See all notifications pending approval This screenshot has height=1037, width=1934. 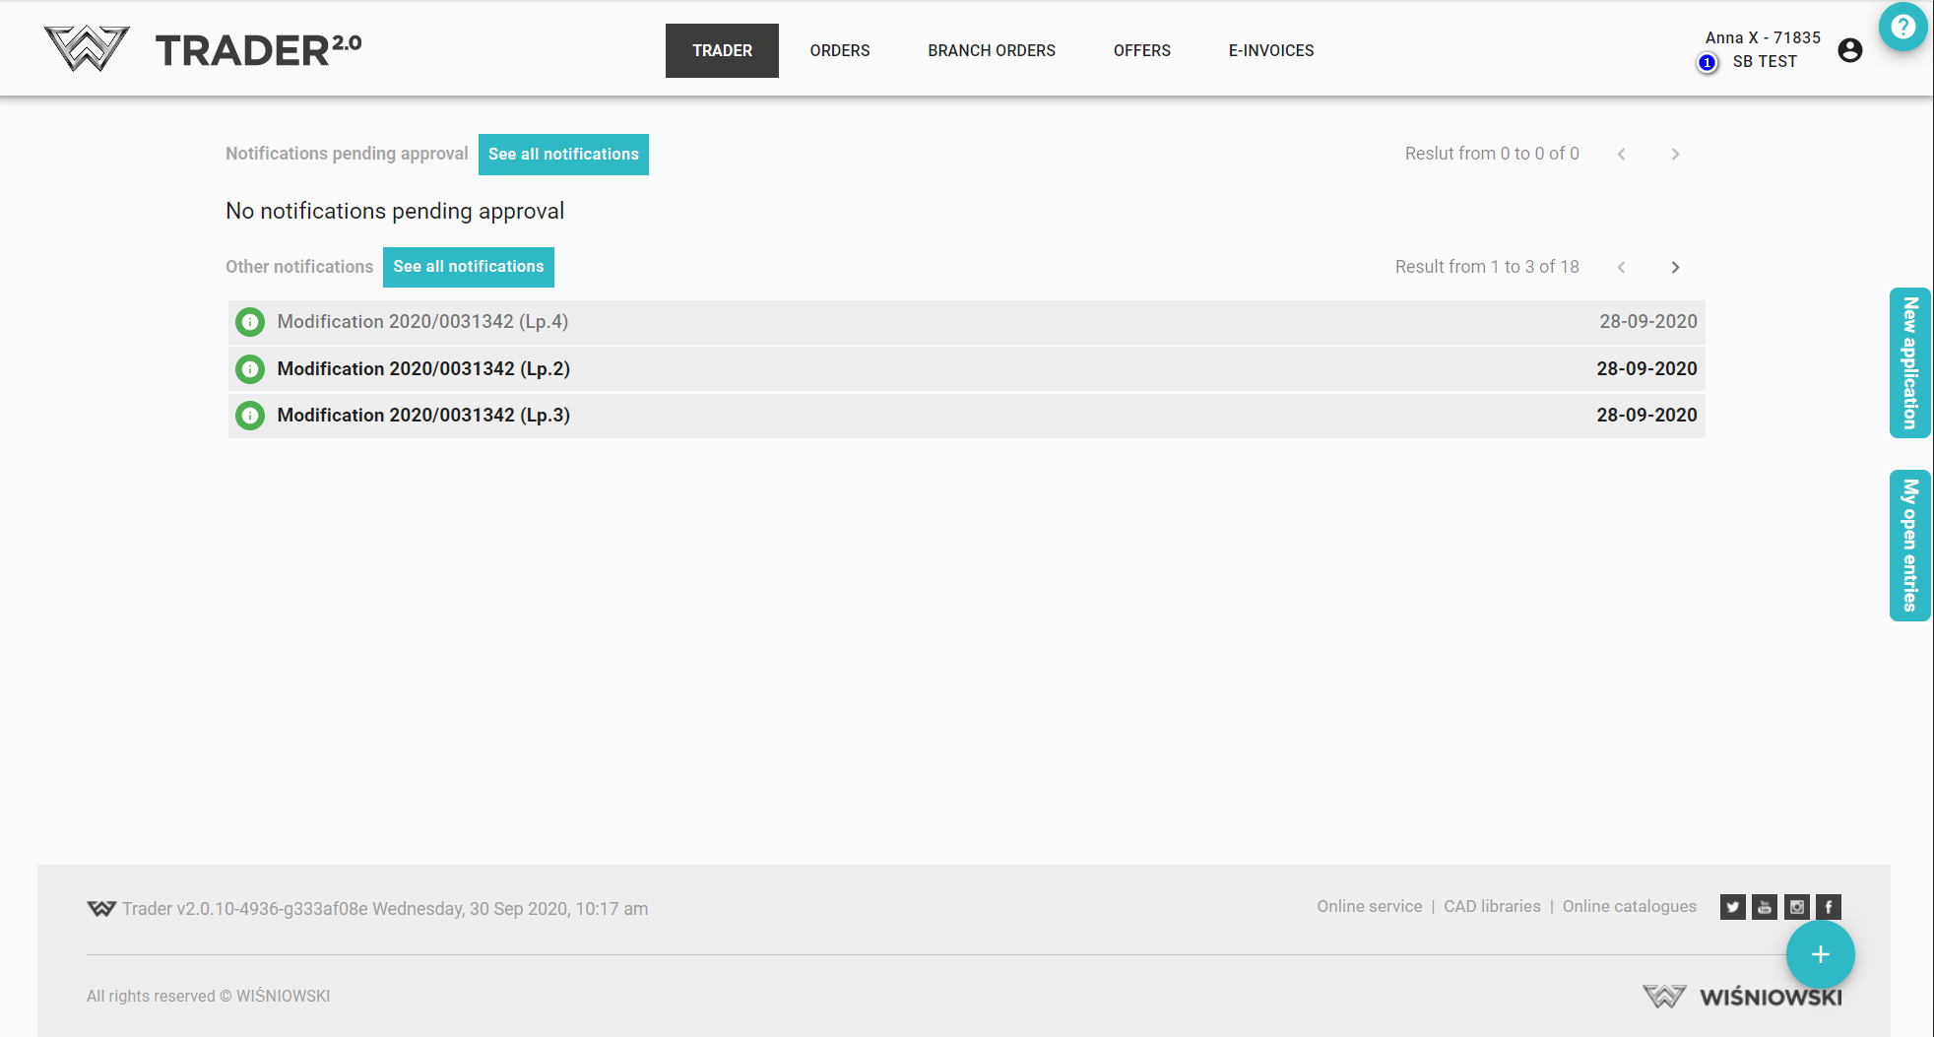563,155
